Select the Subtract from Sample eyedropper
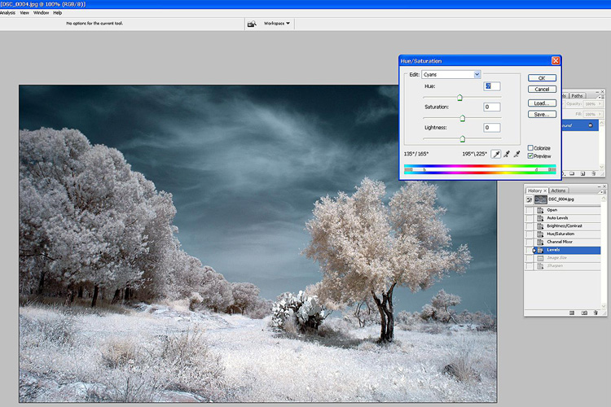This screenshot has height=407, width=611. 517,153
